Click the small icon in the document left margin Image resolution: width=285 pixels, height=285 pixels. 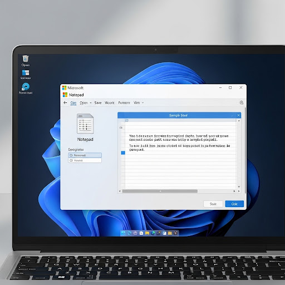point(121,127)
